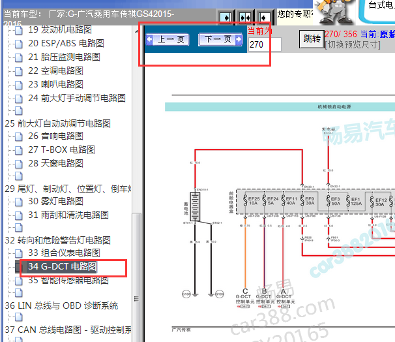395x342 pixels.
Task: Click the tree panel vertical scrollbar thumb
Action: [136, 277]
